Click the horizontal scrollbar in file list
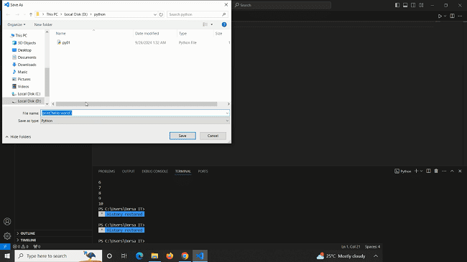This screenshot has width=467, height=262. (137, 104)
